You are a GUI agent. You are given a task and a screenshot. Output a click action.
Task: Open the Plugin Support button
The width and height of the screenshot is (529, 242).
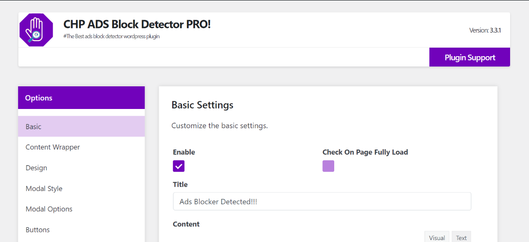coord(469,57)
